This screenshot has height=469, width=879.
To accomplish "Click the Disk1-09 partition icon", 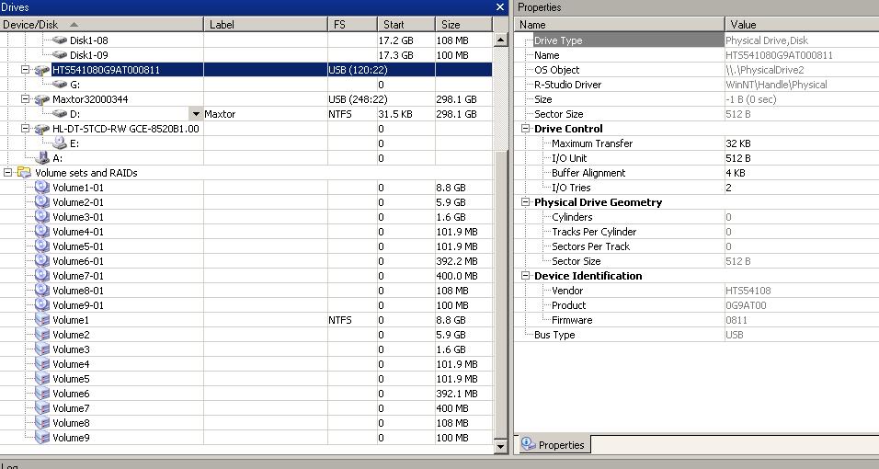I will pos(60,55).
